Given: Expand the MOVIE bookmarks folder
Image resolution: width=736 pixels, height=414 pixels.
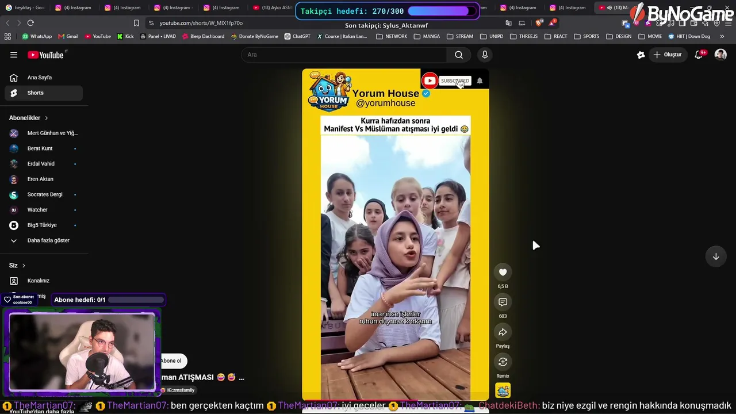Looking at the screenshot, I should [650, 36].
